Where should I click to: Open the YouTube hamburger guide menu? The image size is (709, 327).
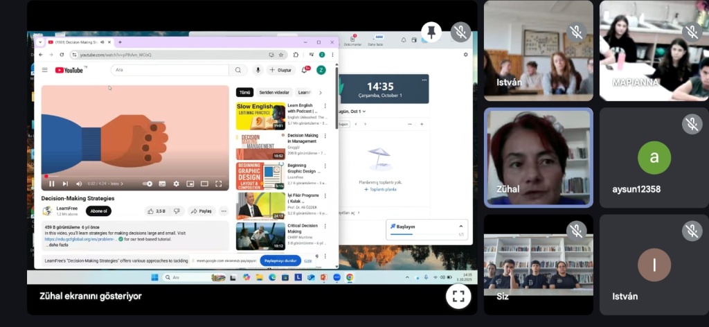pos(45,70)
